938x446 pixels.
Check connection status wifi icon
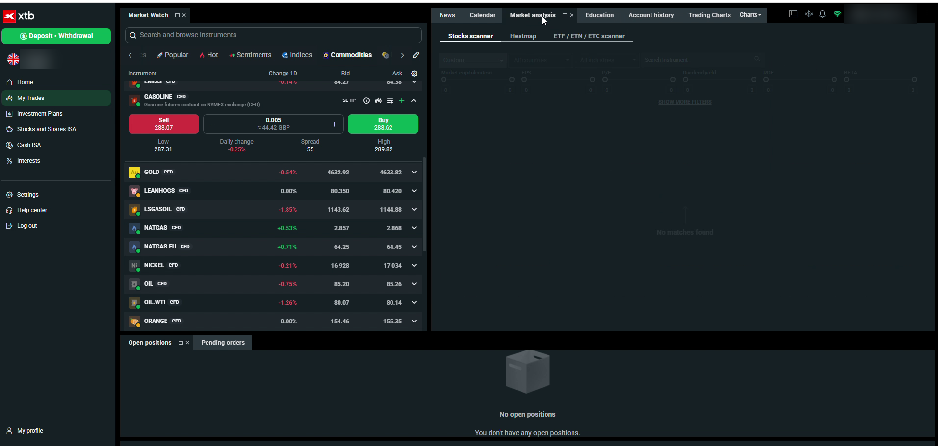pos(837,14)
